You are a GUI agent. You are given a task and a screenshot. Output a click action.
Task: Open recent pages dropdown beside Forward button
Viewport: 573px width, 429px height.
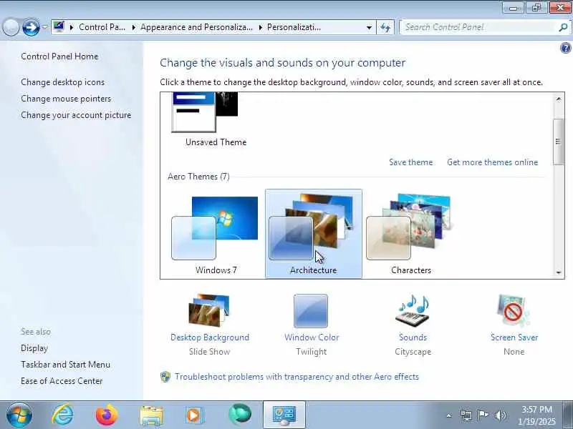point(44,27)
